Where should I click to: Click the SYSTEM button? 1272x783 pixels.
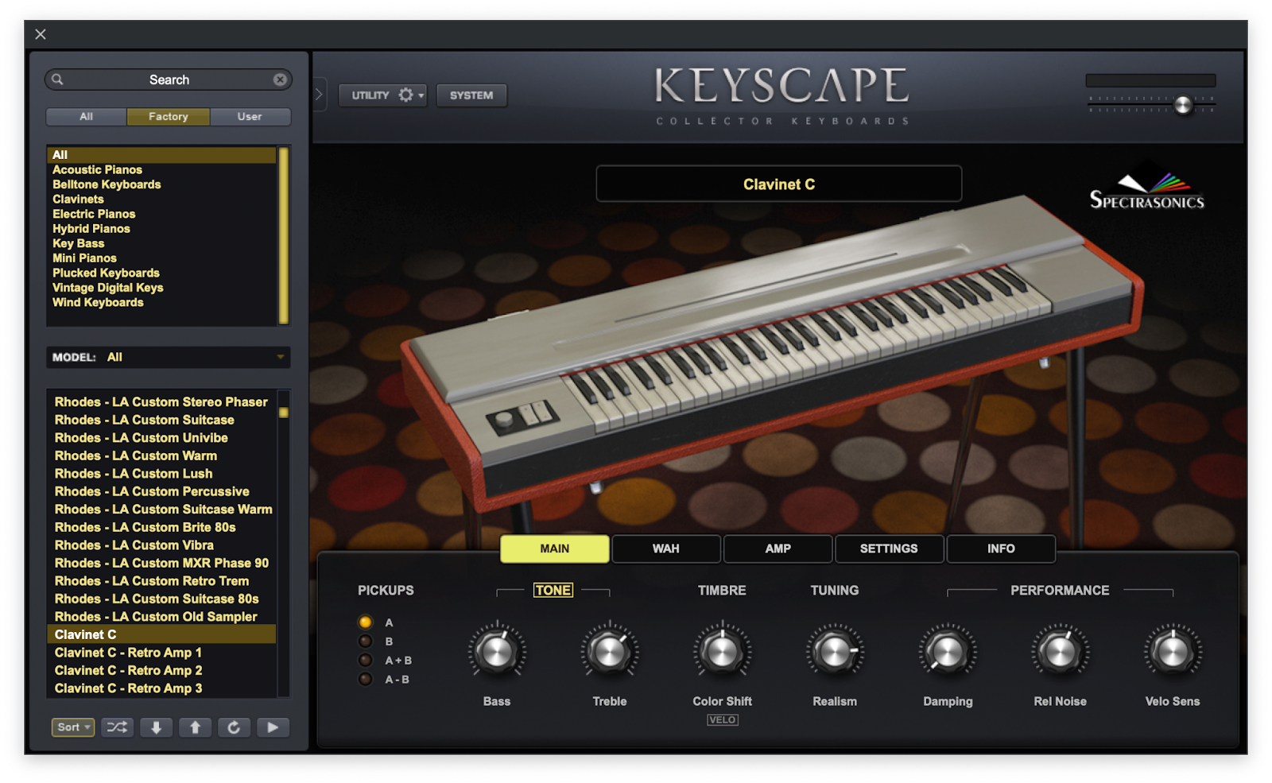point(471,95)
